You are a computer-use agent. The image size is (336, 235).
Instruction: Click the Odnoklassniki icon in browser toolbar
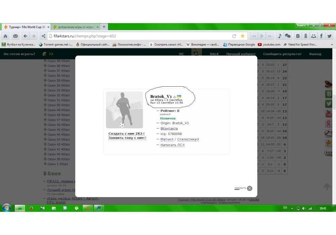(x=306, y=36)
